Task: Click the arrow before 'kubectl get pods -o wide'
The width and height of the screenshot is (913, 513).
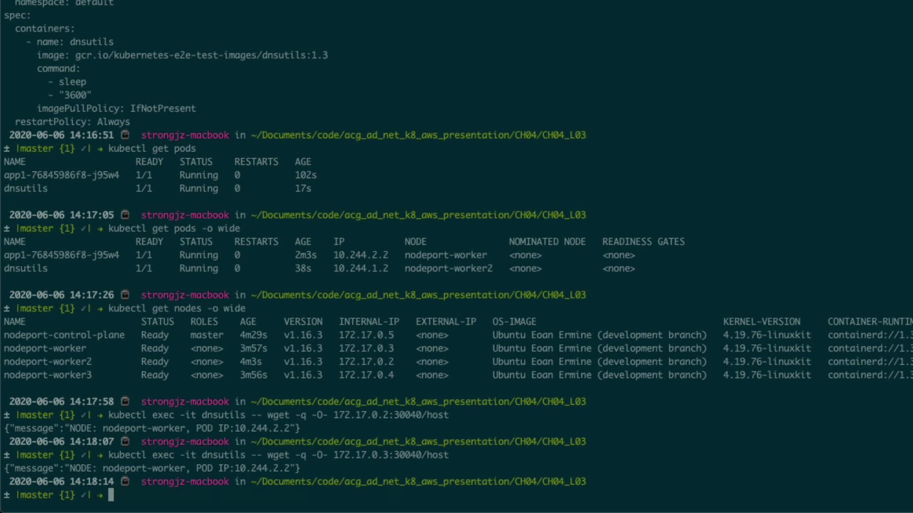Action: pyautogui.click(x=100, y=228)
